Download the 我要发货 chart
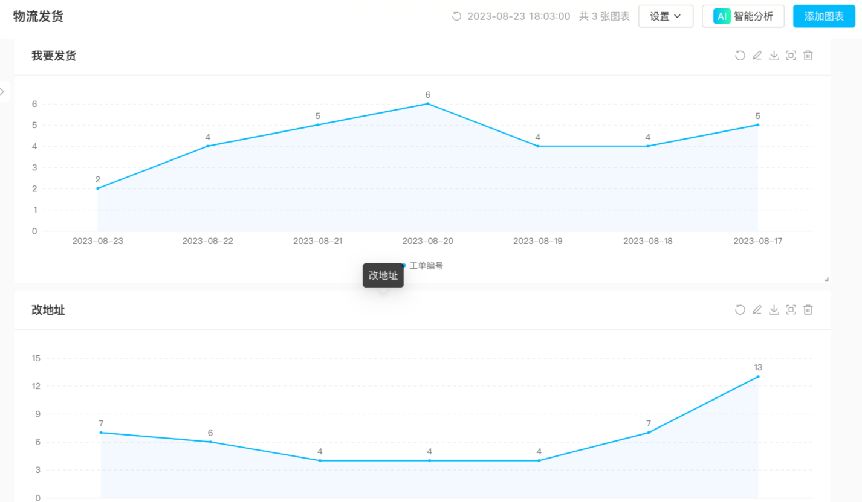This screenshot has height=502, width=862. pyautogui.click(x=774, y=56)
